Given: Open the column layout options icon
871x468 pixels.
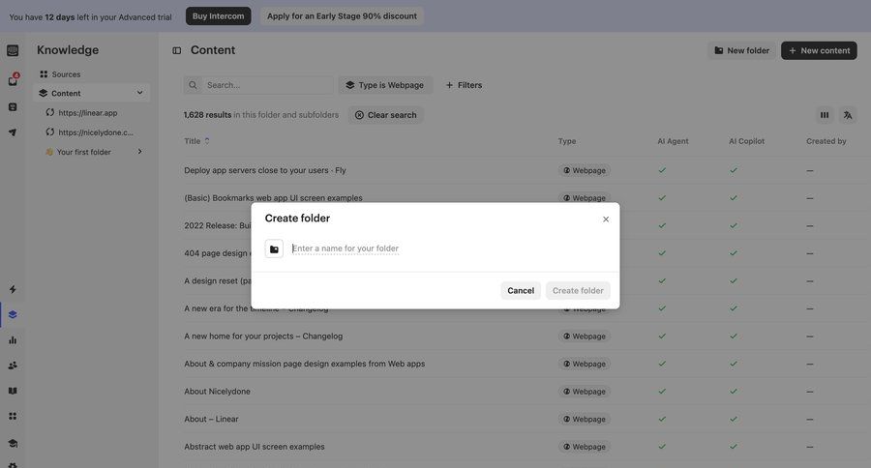Looking at the screenshot, I should pos(825,115).
